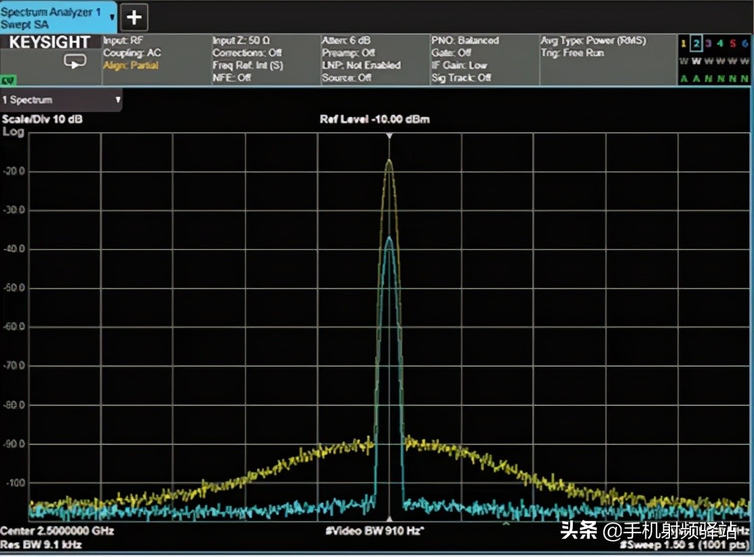Click the Center 2.5000000 GHz frequency readout
The width and height of the screenshot is (754, 557).
tap(57, 530)
